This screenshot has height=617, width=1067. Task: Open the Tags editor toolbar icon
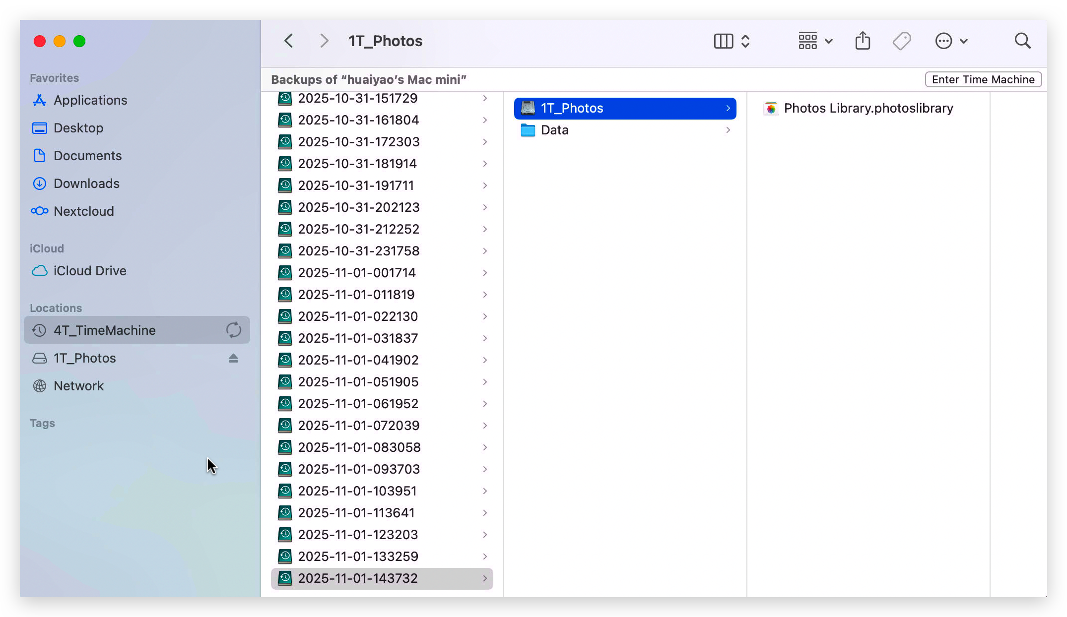click(901, 41)
